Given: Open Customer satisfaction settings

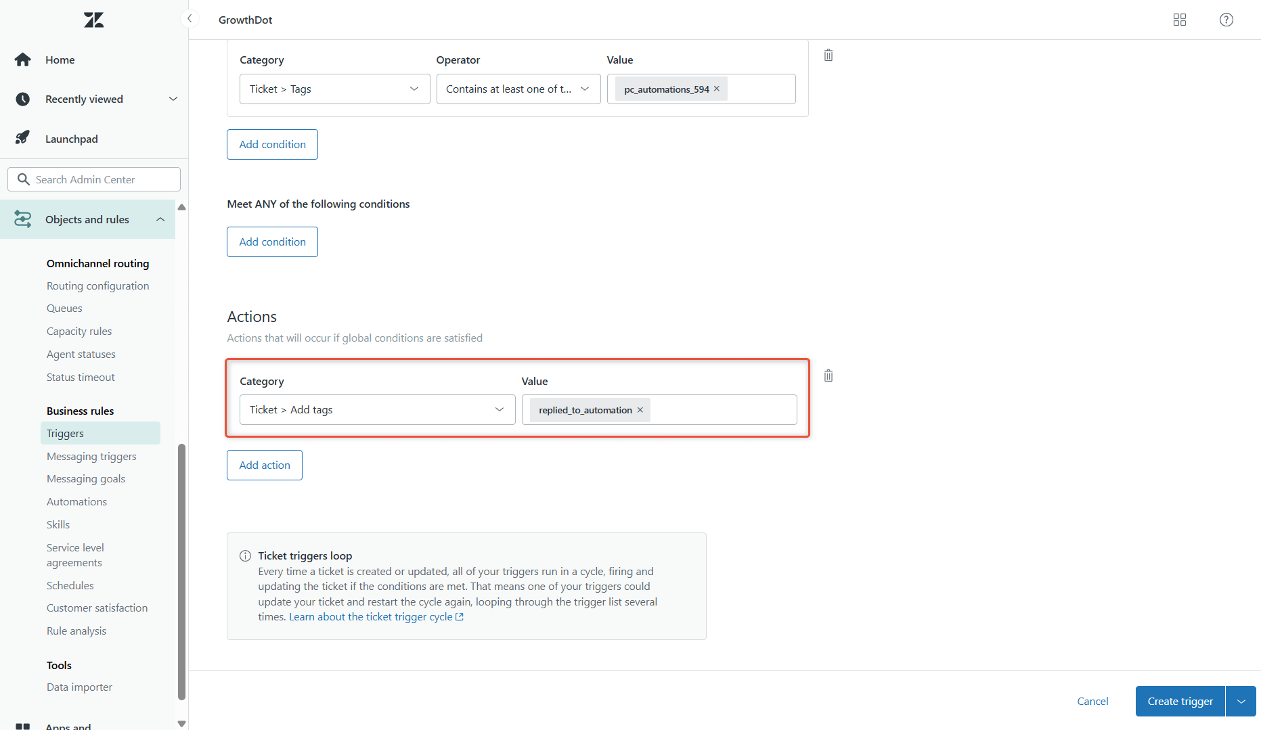Looking at the screenshot, I should click(97, 608).
